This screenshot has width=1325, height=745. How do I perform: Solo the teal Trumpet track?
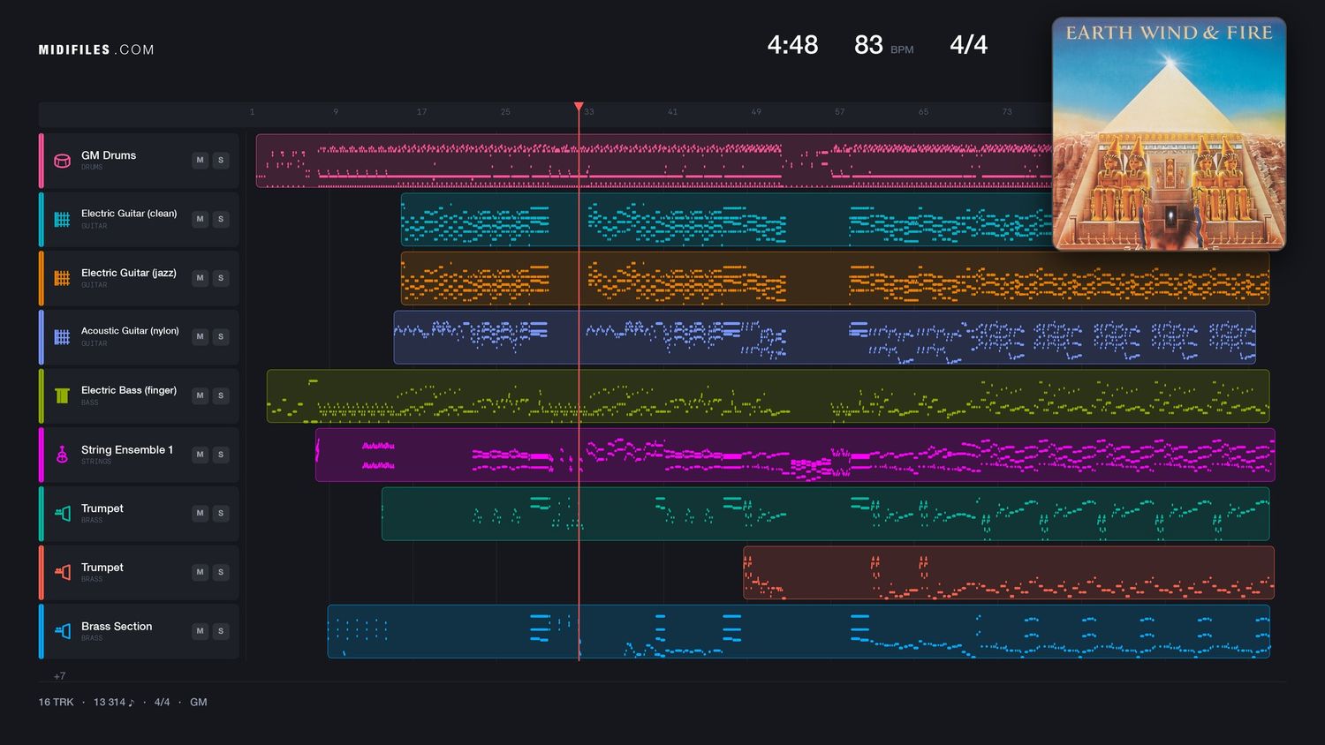(x=221, y=513)
